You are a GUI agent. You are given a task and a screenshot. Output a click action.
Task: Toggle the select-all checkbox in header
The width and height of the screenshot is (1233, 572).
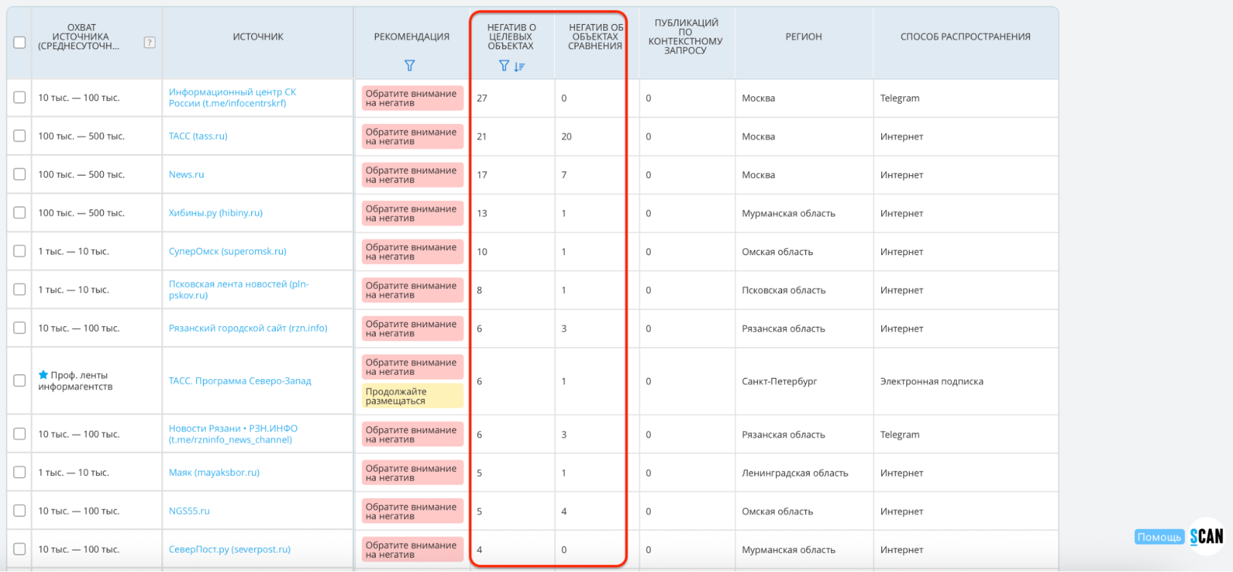[x=20, y=43]
